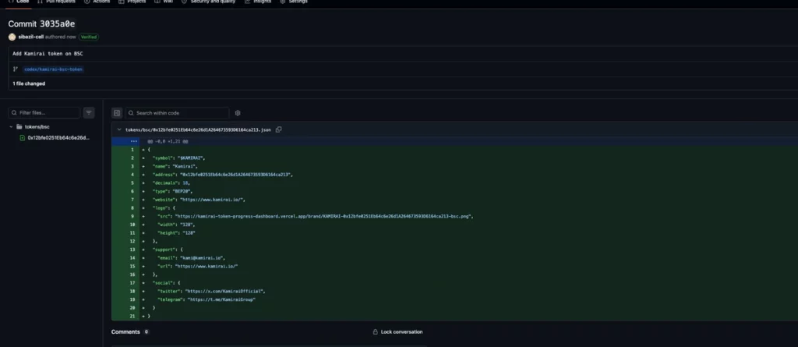Collapse the tokens/bsc folder chevron

(x=11, y=127)
